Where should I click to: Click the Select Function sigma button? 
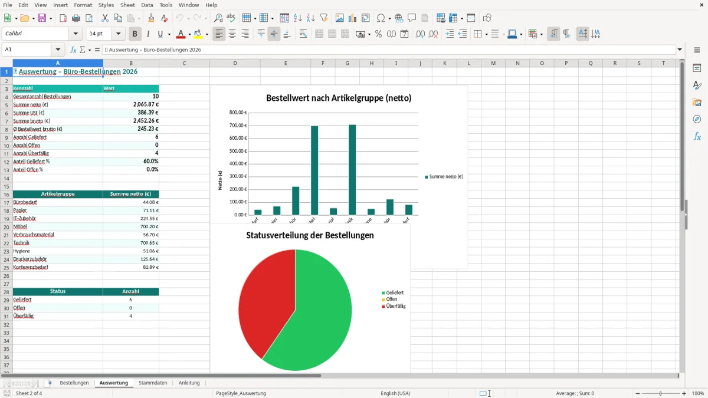coord(83,50)
